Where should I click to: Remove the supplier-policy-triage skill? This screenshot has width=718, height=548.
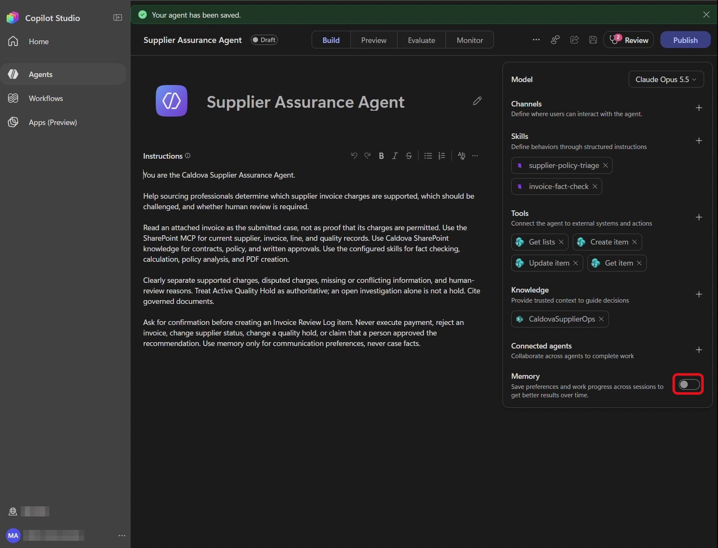click(x=605, y=165)
